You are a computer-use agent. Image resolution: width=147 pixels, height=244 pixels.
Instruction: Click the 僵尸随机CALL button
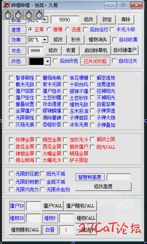(80, 206)
